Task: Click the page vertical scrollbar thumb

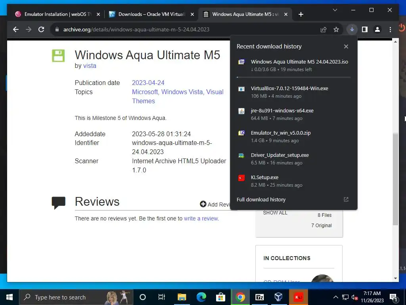Action: 395,179
